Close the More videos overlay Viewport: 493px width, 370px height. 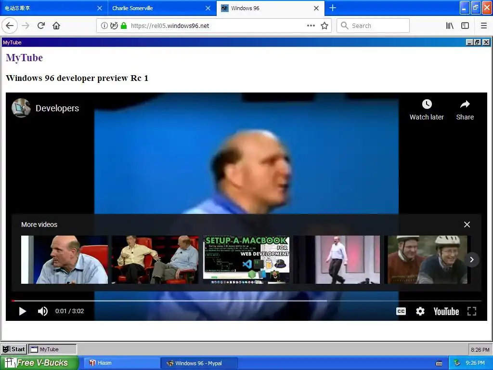[x=467, y=225]
